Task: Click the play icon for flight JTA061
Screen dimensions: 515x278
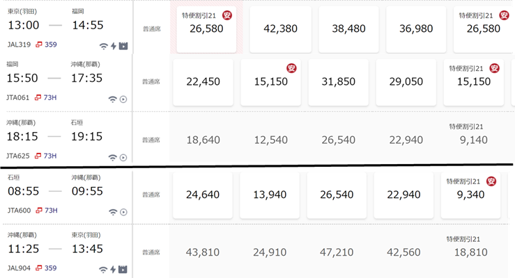Action: [x=123, y=99]
